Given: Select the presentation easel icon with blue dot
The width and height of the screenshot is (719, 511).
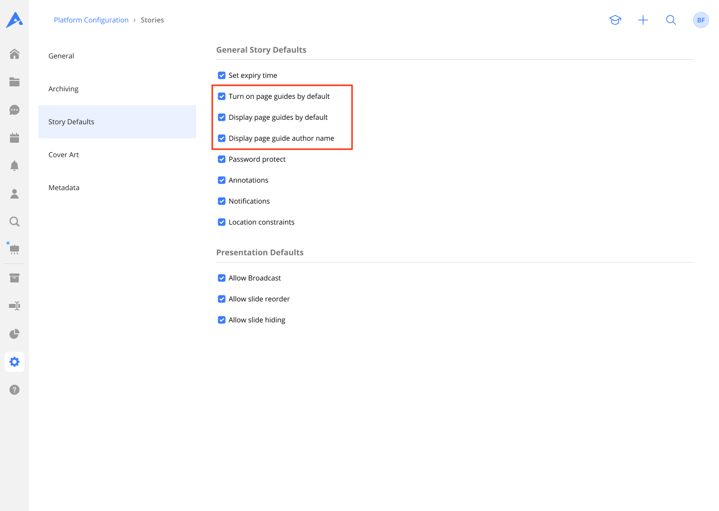Looking at the screenshot, I should point(14,250).
